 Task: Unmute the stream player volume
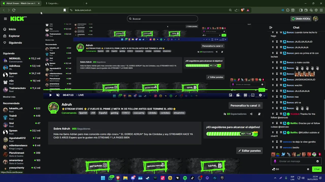[x=58, y=95]
